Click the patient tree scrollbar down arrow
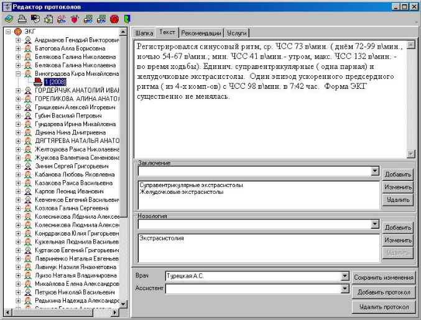421x320 pixels. pos(123,306)
